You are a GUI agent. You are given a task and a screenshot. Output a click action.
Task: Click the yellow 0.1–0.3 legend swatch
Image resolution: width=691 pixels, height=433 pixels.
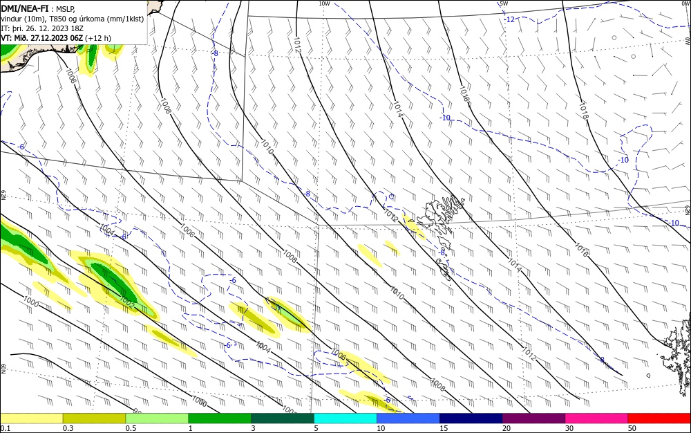31,418
